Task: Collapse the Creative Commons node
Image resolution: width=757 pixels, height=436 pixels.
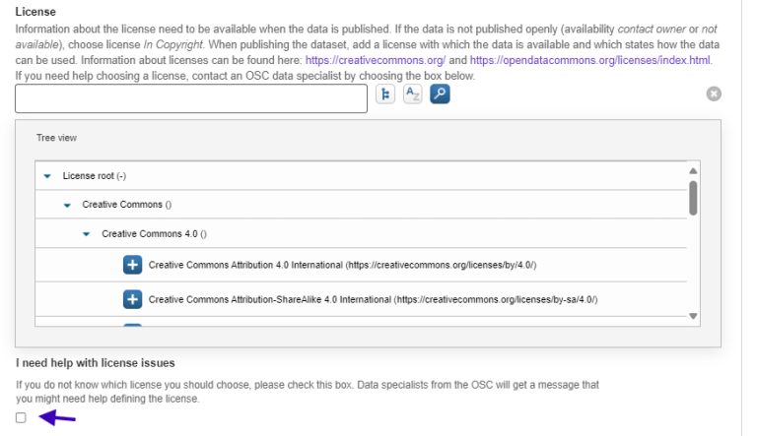Action: [67, 205]
